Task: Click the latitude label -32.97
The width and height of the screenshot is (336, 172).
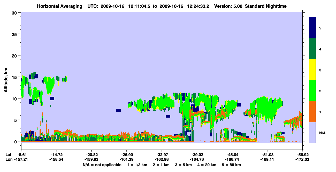Action: click(162, 155)
